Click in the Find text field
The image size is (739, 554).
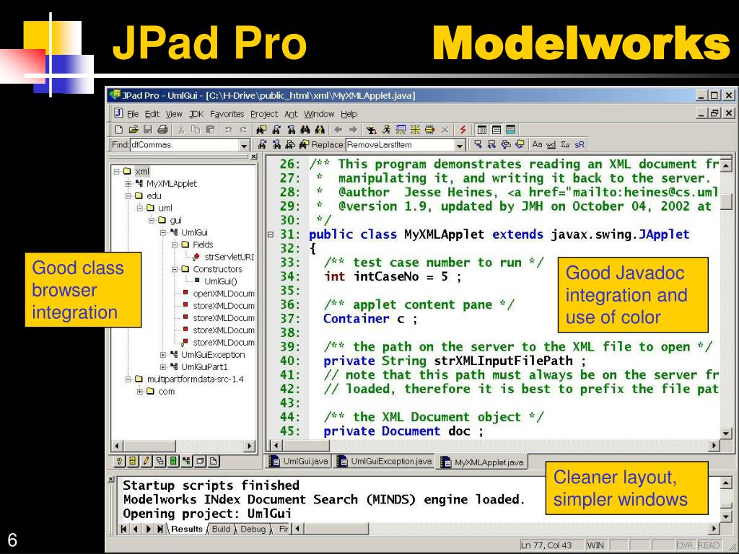(x=184, y=145)
